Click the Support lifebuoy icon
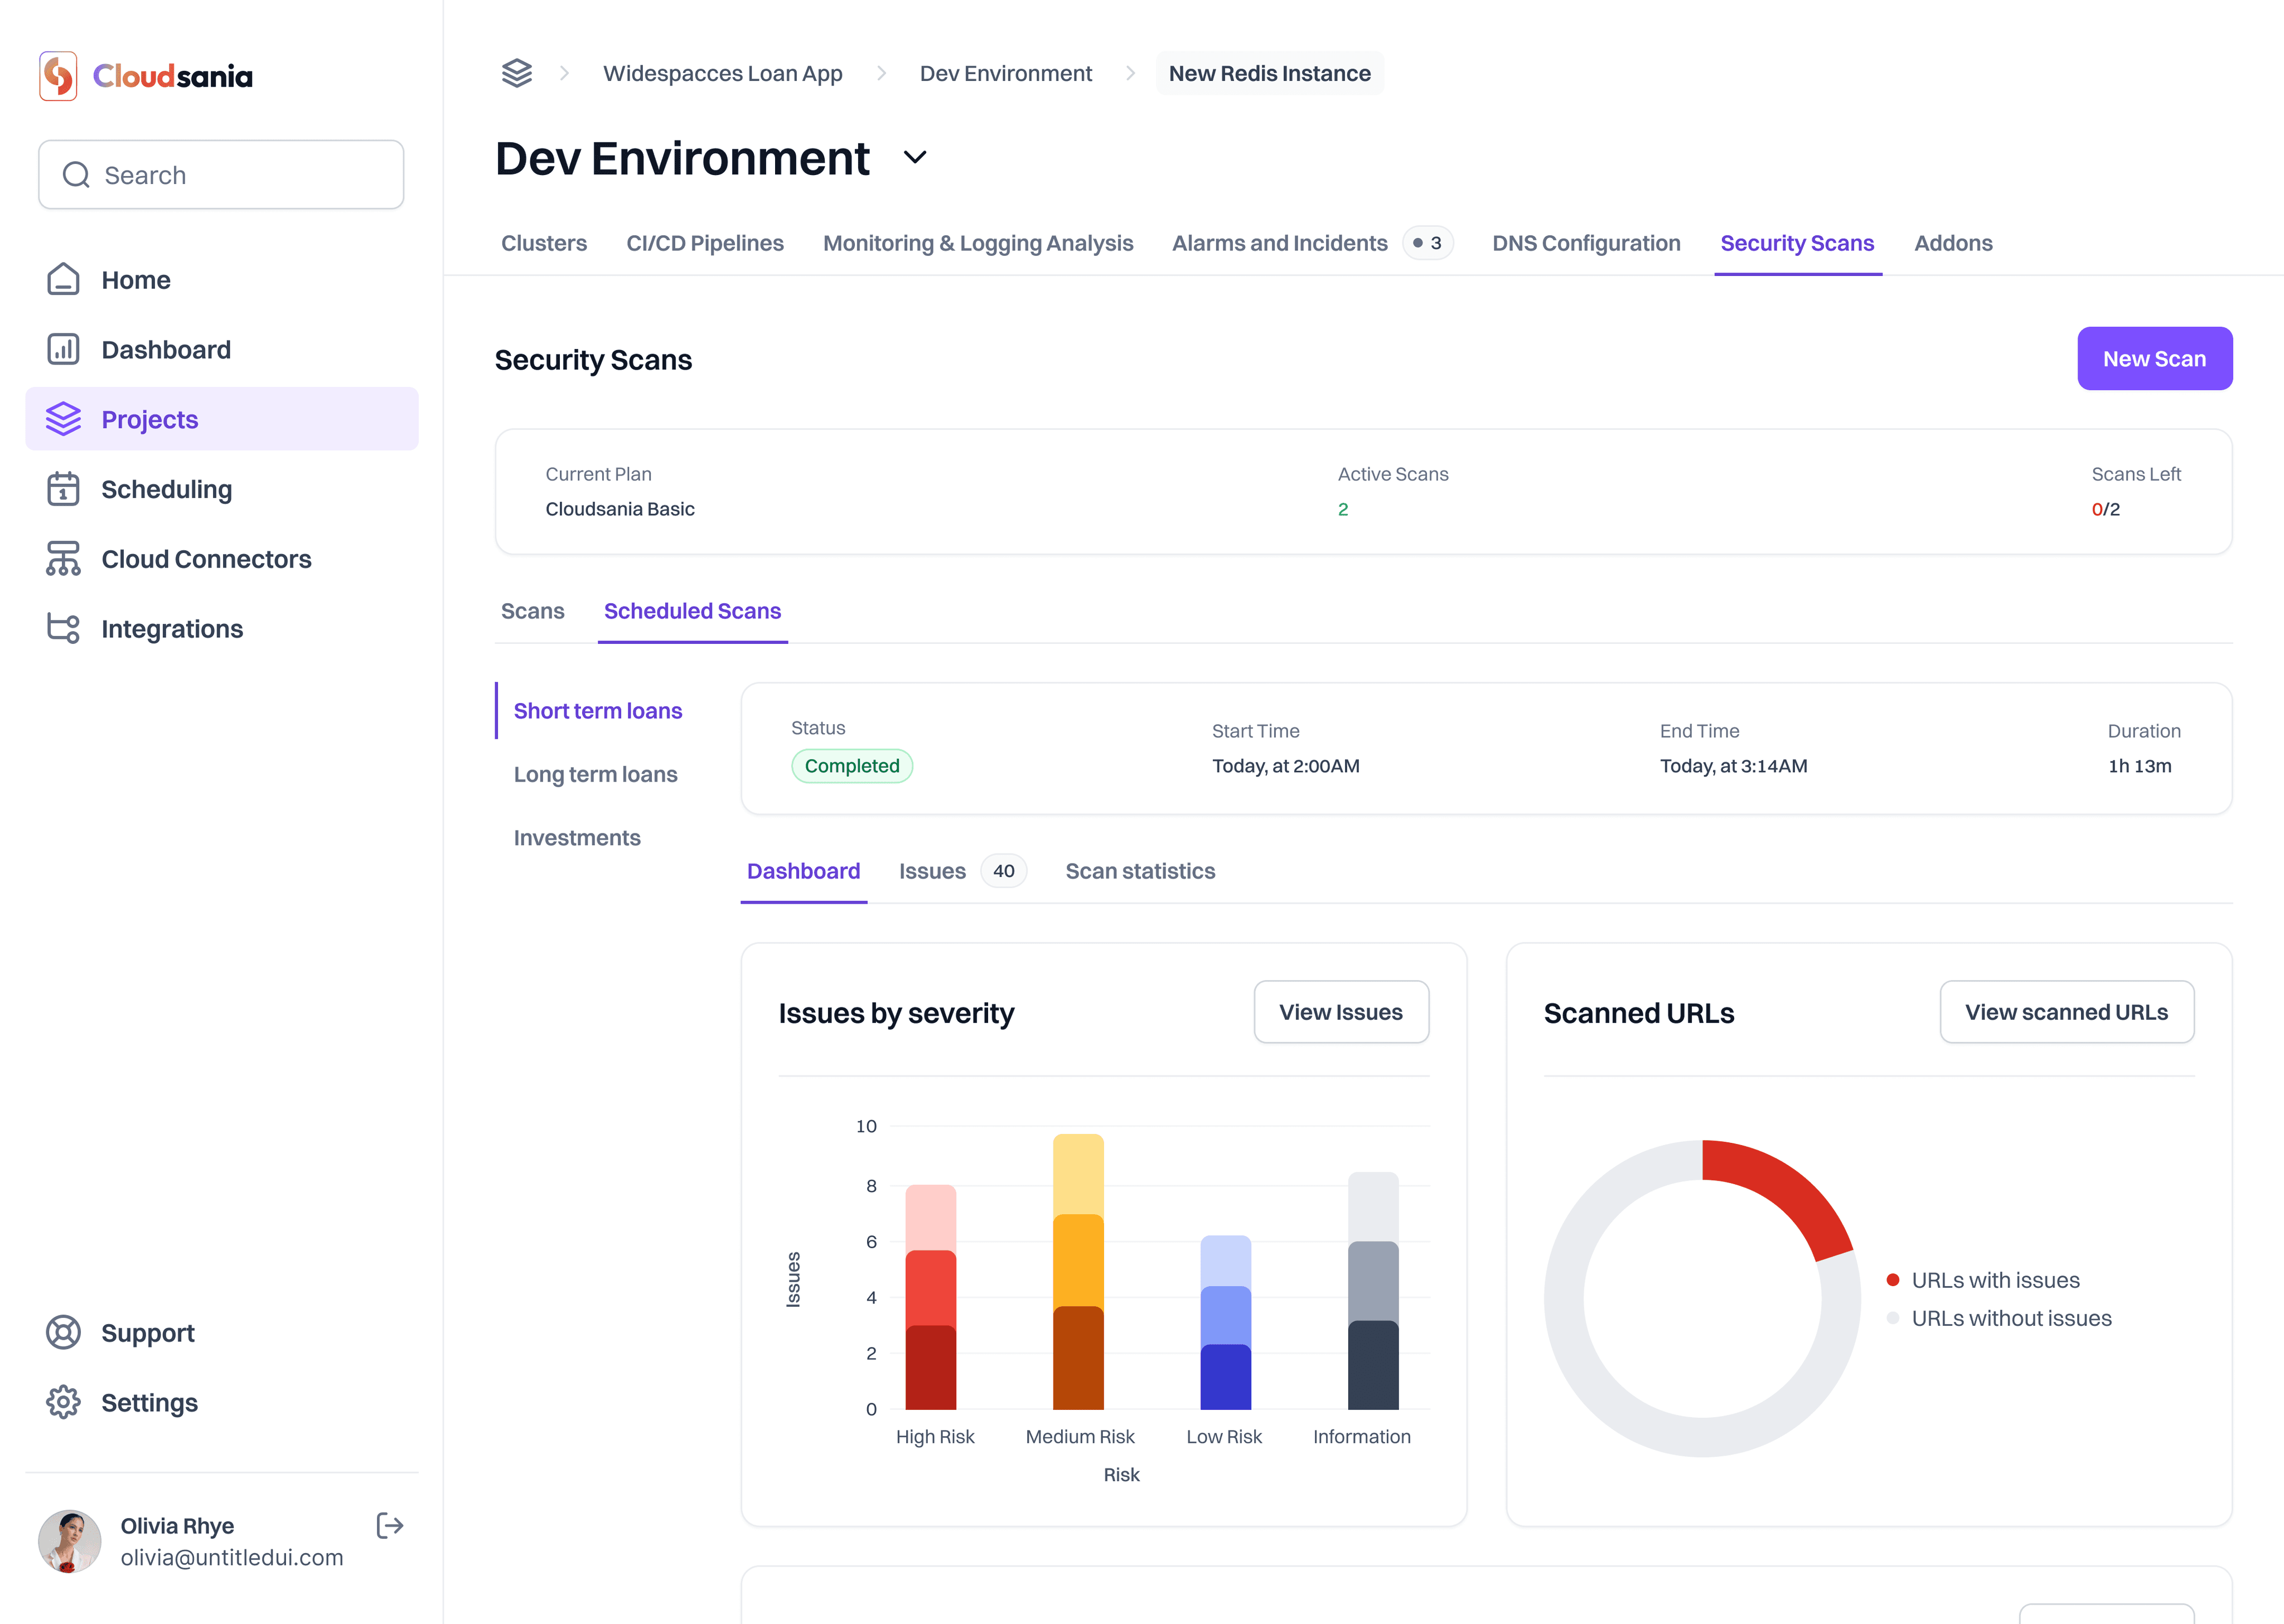2284x1624 pixels. coord(63,1333)
